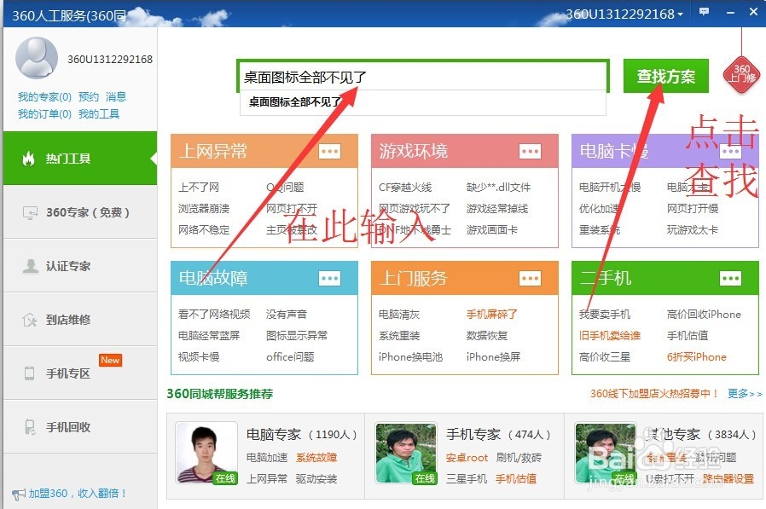
Task: Click the 手机专家 expert photo
Action: point(406,453)
